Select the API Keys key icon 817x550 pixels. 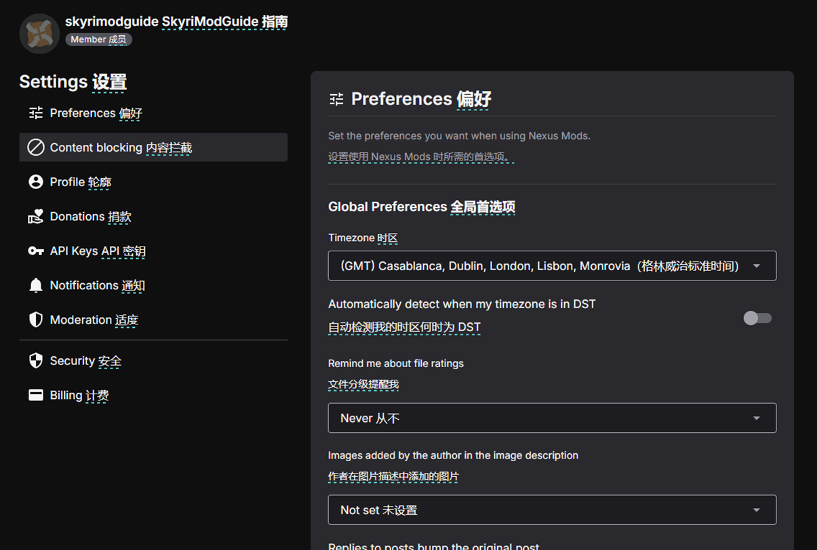36,251
